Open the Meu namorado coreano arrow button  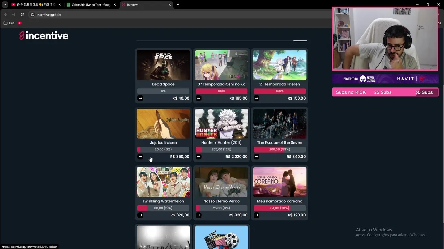256,215
